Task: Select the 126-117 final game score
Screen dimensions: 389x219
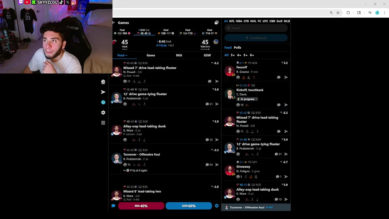Action: point(166,32)
